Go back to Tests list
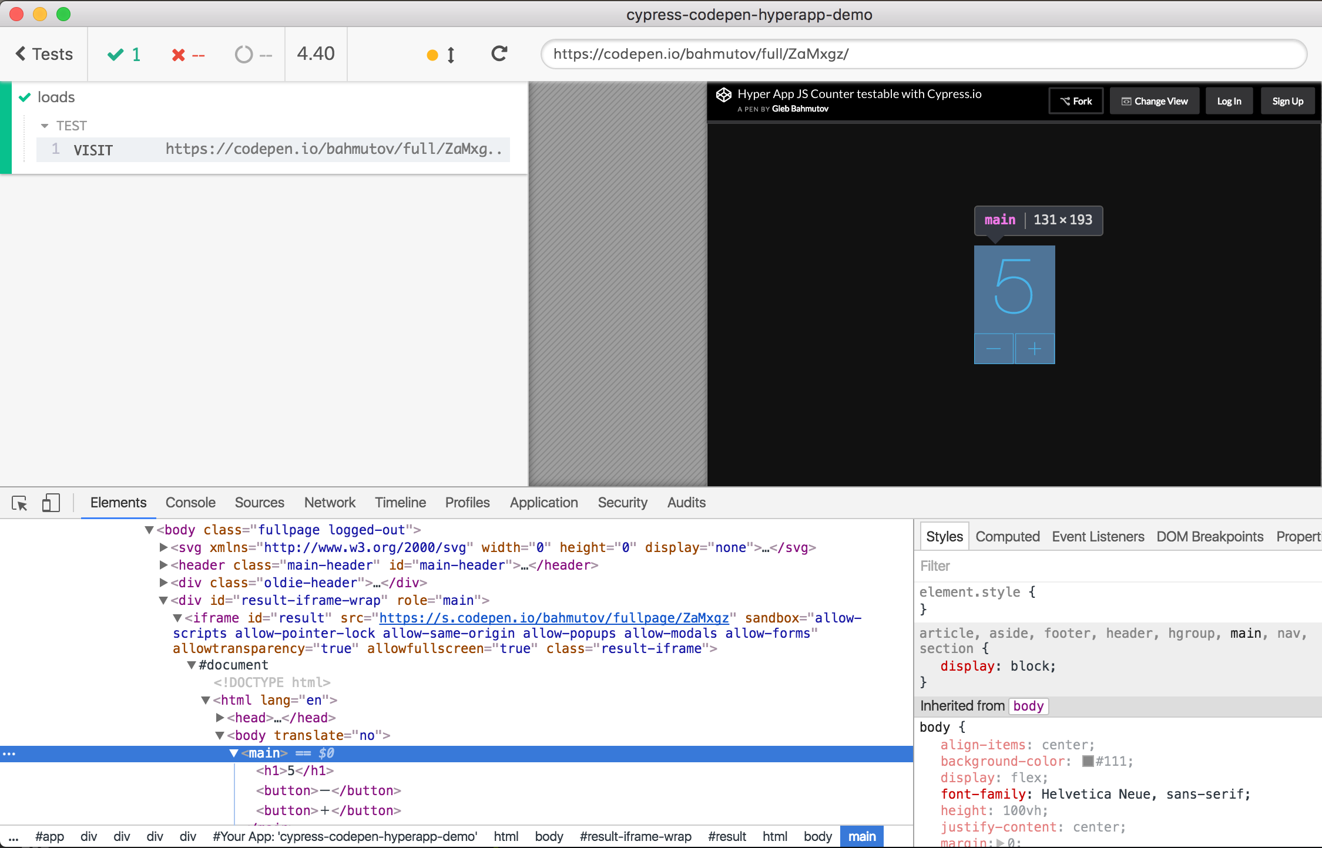1322x848 pixels. coord(44,54)
